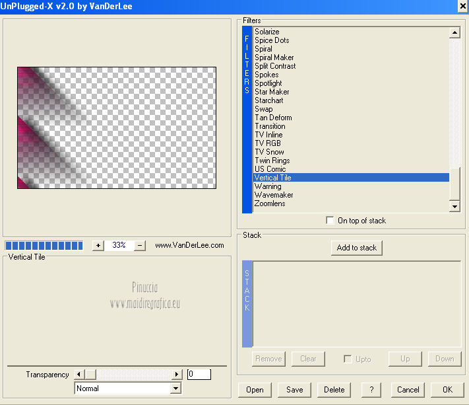
Task: Move stack item with Up button
Action: coord(405,359)
